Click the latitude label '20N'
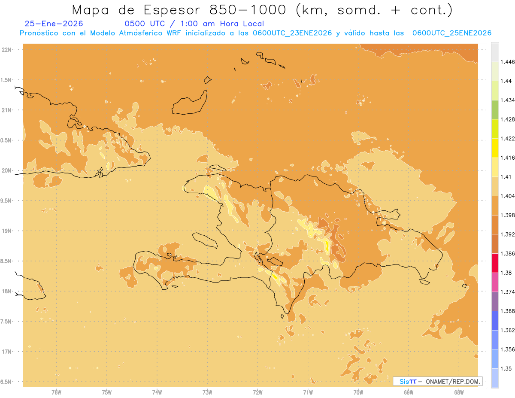This screenshot has height=398, width=515. pyautogui.click(x=6, y=170)
